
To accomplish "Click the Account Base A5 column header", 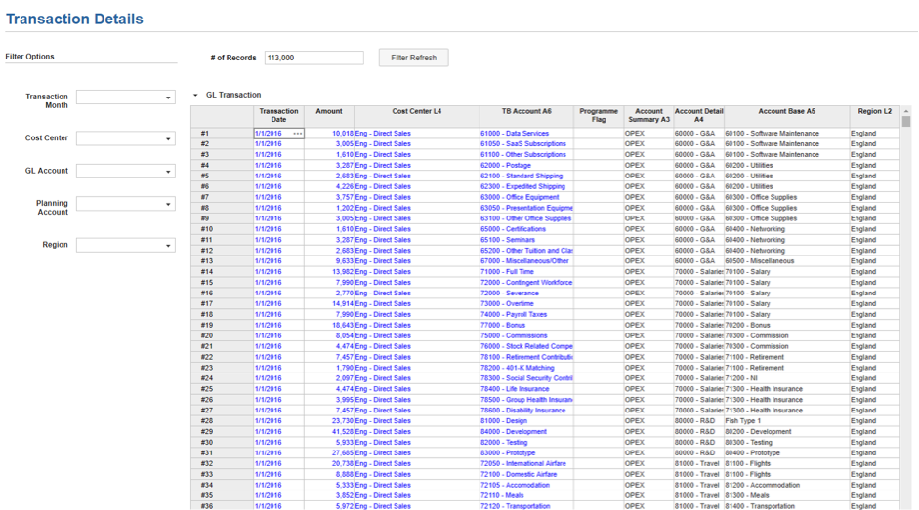I will [x=786, y=115].
